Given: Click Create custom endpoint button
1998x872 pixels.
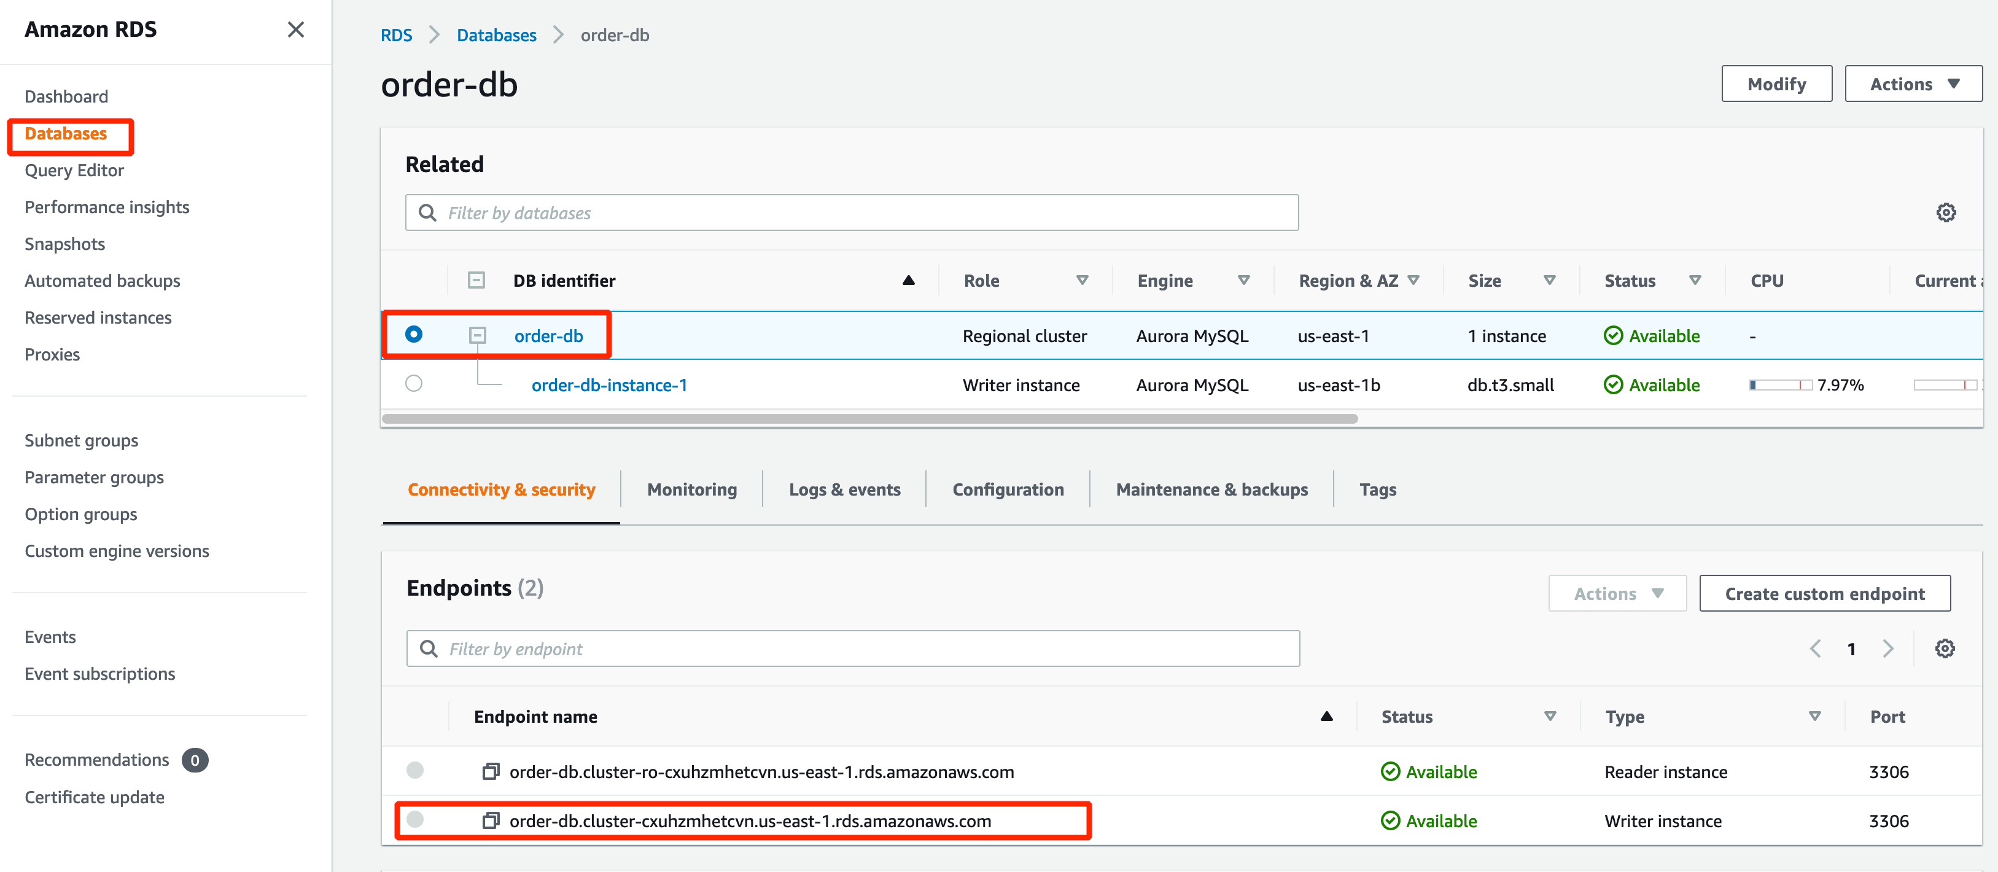Looking at the screenshot, I should pos(1824,593).
